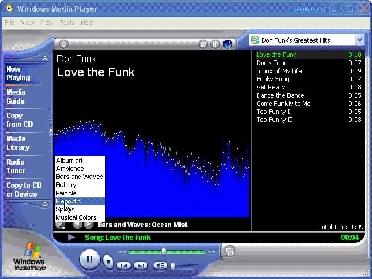Open Copy from CD tab

tap(20, 120)
